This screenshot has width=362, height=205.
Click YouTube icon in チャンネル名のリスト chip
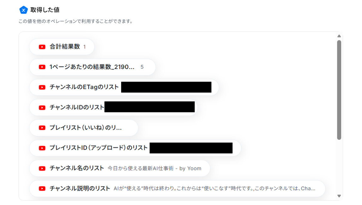point(42,168)
